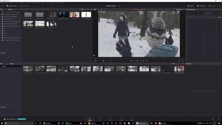Open the Help menu
The image size is (222, 125).
[x=63, y=3]
